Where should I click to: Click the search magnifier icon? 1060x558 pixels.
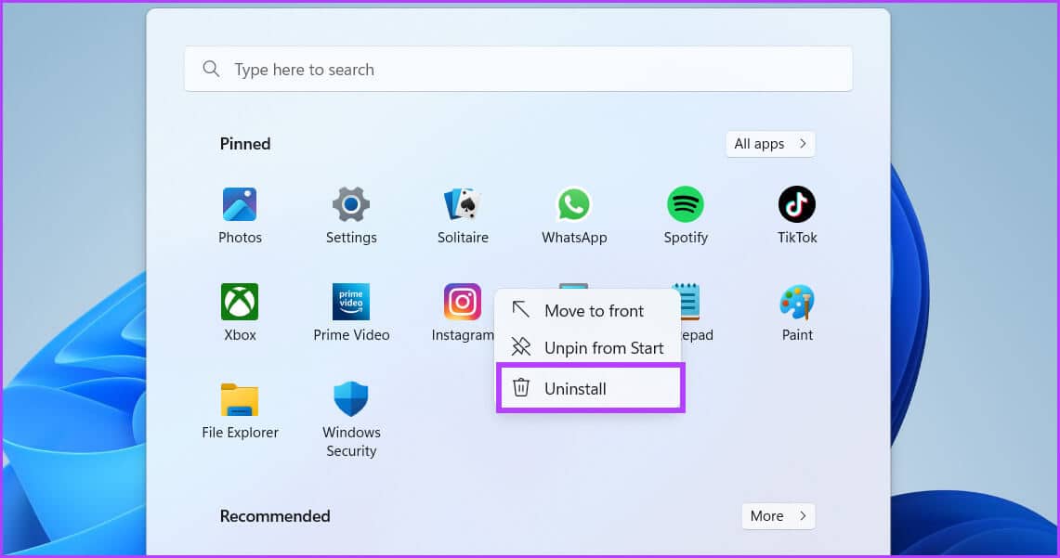tap(211, 69)
